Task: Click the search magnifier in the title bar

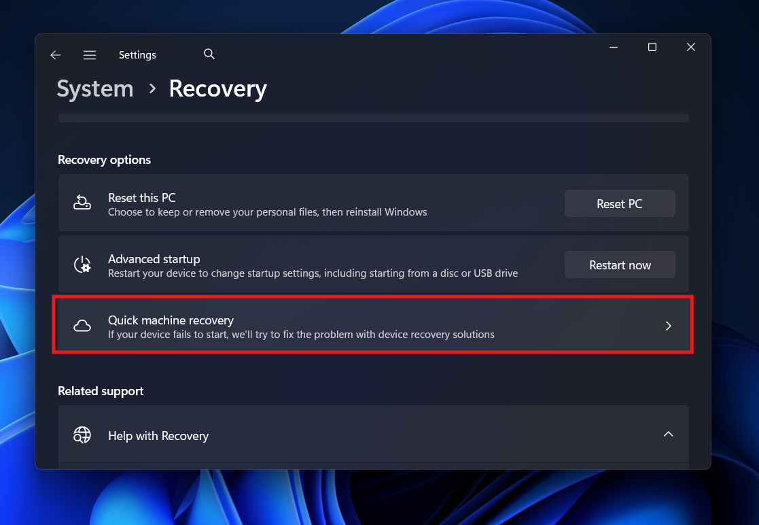Action: pos(209,54)
